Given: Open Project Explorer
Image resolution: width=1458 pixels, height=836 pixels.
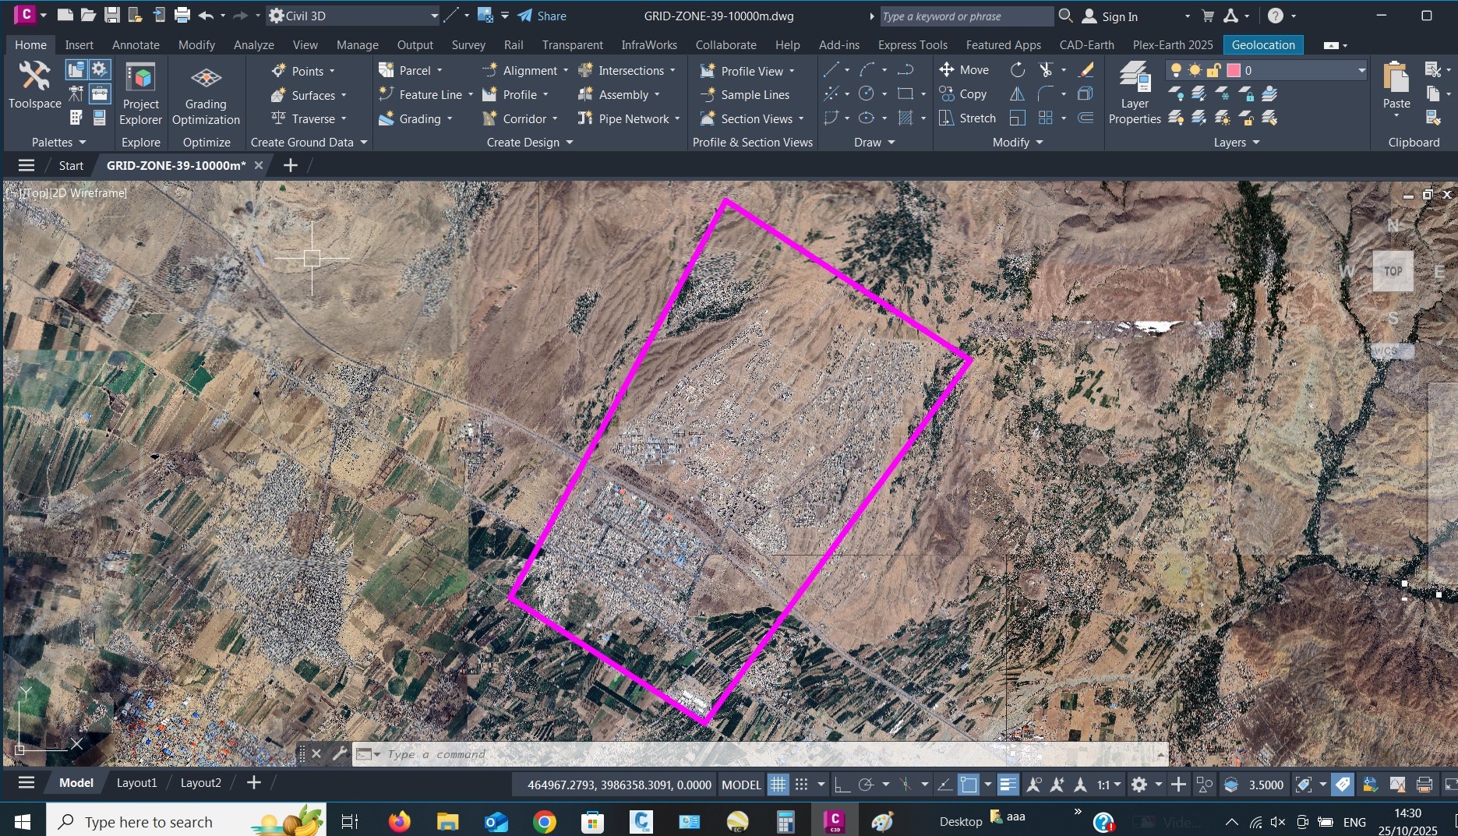Looking at the screenshot, I should coord(140,93).
